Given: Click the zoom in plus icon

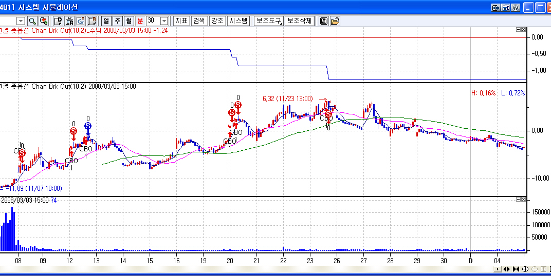Looking at the screenshot, I should [525, 269].
